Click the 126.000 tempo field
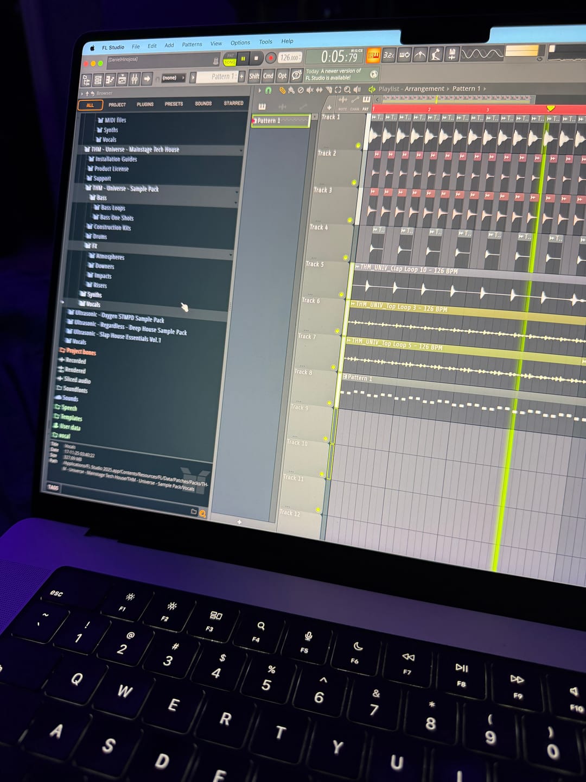586x782 pixels. pos(290,57)
